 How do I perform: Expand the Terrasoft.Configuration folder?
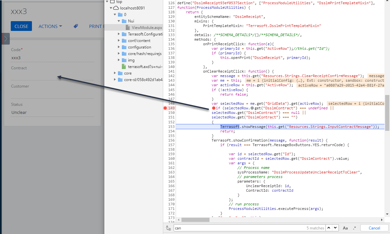pos(119,34)
